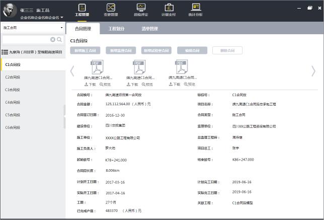Image resolution: width=324 pixels, height=220 pixels.
Task: Minimize the application window
Action: pos(299,8)
